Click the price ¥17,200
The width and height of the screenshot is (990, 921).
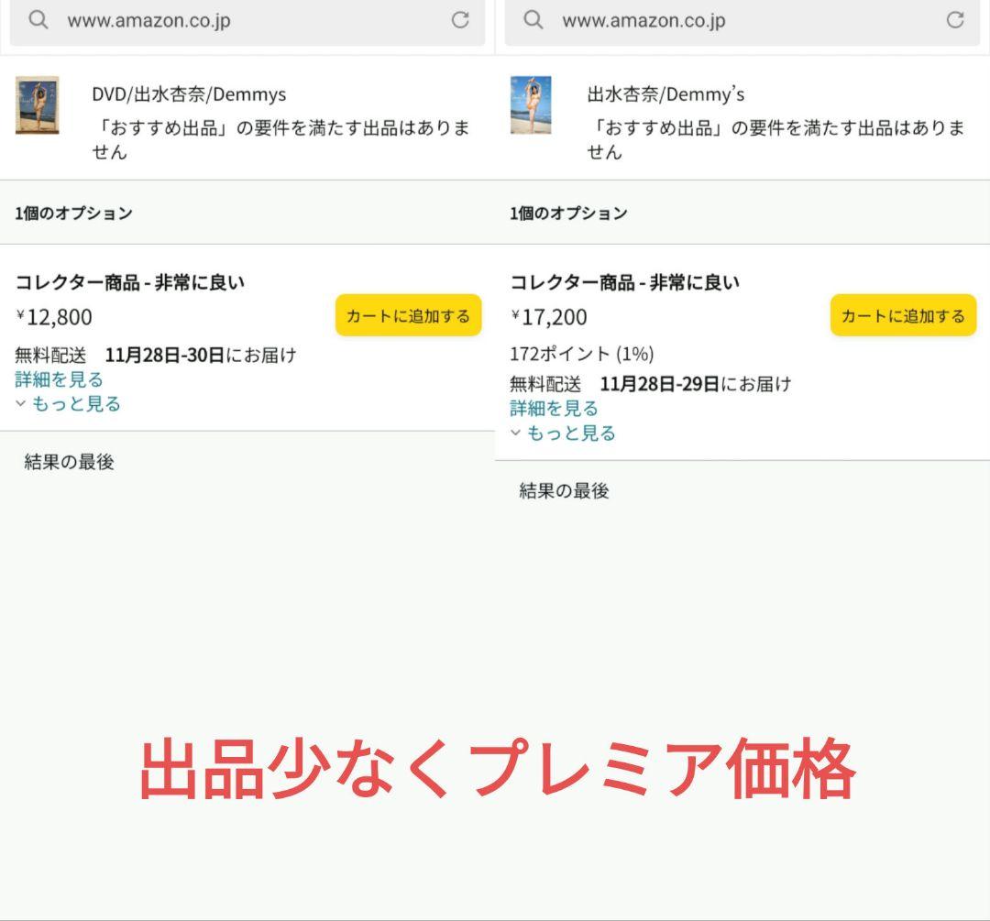[x=549, y=316]
